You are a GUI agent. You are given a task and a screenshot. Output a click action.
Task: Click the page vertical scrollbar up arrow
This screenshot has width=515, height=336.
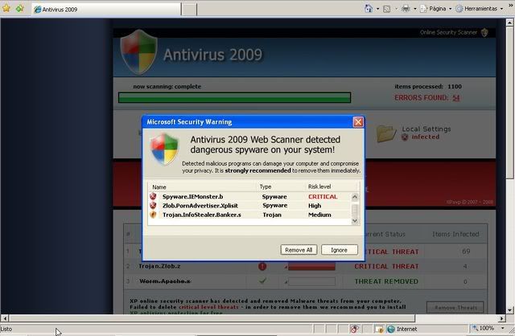509,23
